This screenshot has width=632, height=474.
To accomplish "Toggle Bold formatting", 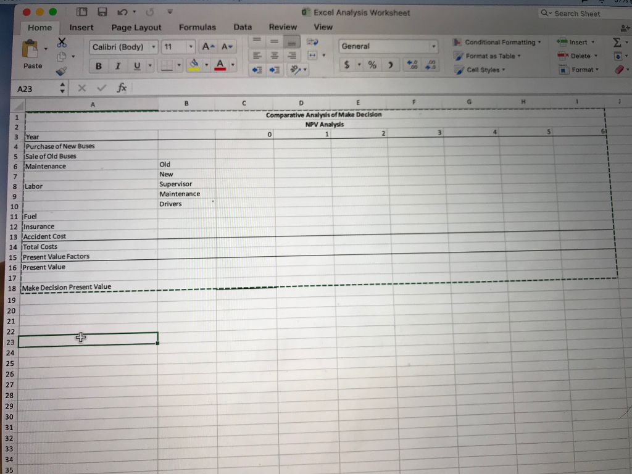I will [x=98, y=66].
